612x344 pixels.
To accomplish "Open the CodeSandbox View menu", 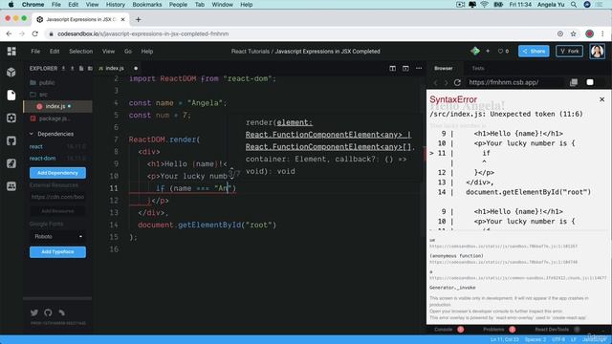I will click(108, 51).
